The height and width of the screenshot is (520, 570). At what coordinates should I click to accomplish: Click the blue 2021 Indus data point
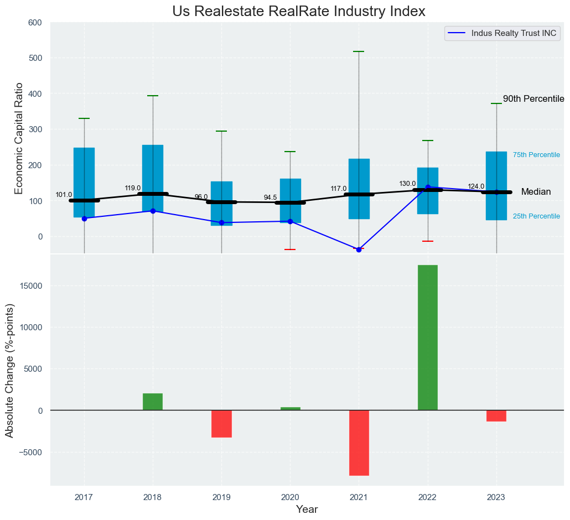pos(359,249)
